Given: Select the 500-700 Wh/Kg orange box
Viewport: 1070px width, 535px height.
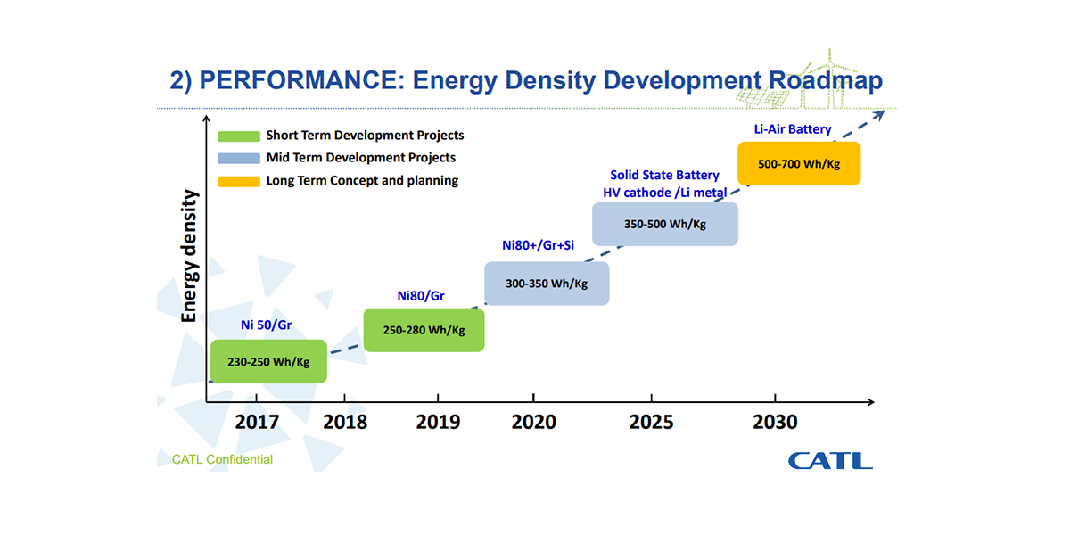Looking at the screenshot, I should (799, 164).
